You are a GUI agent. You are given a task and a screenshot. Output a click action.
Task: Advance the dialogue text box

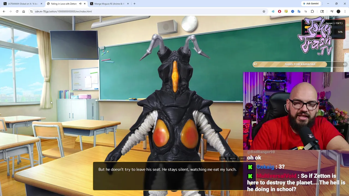click(x=174, y=176)
